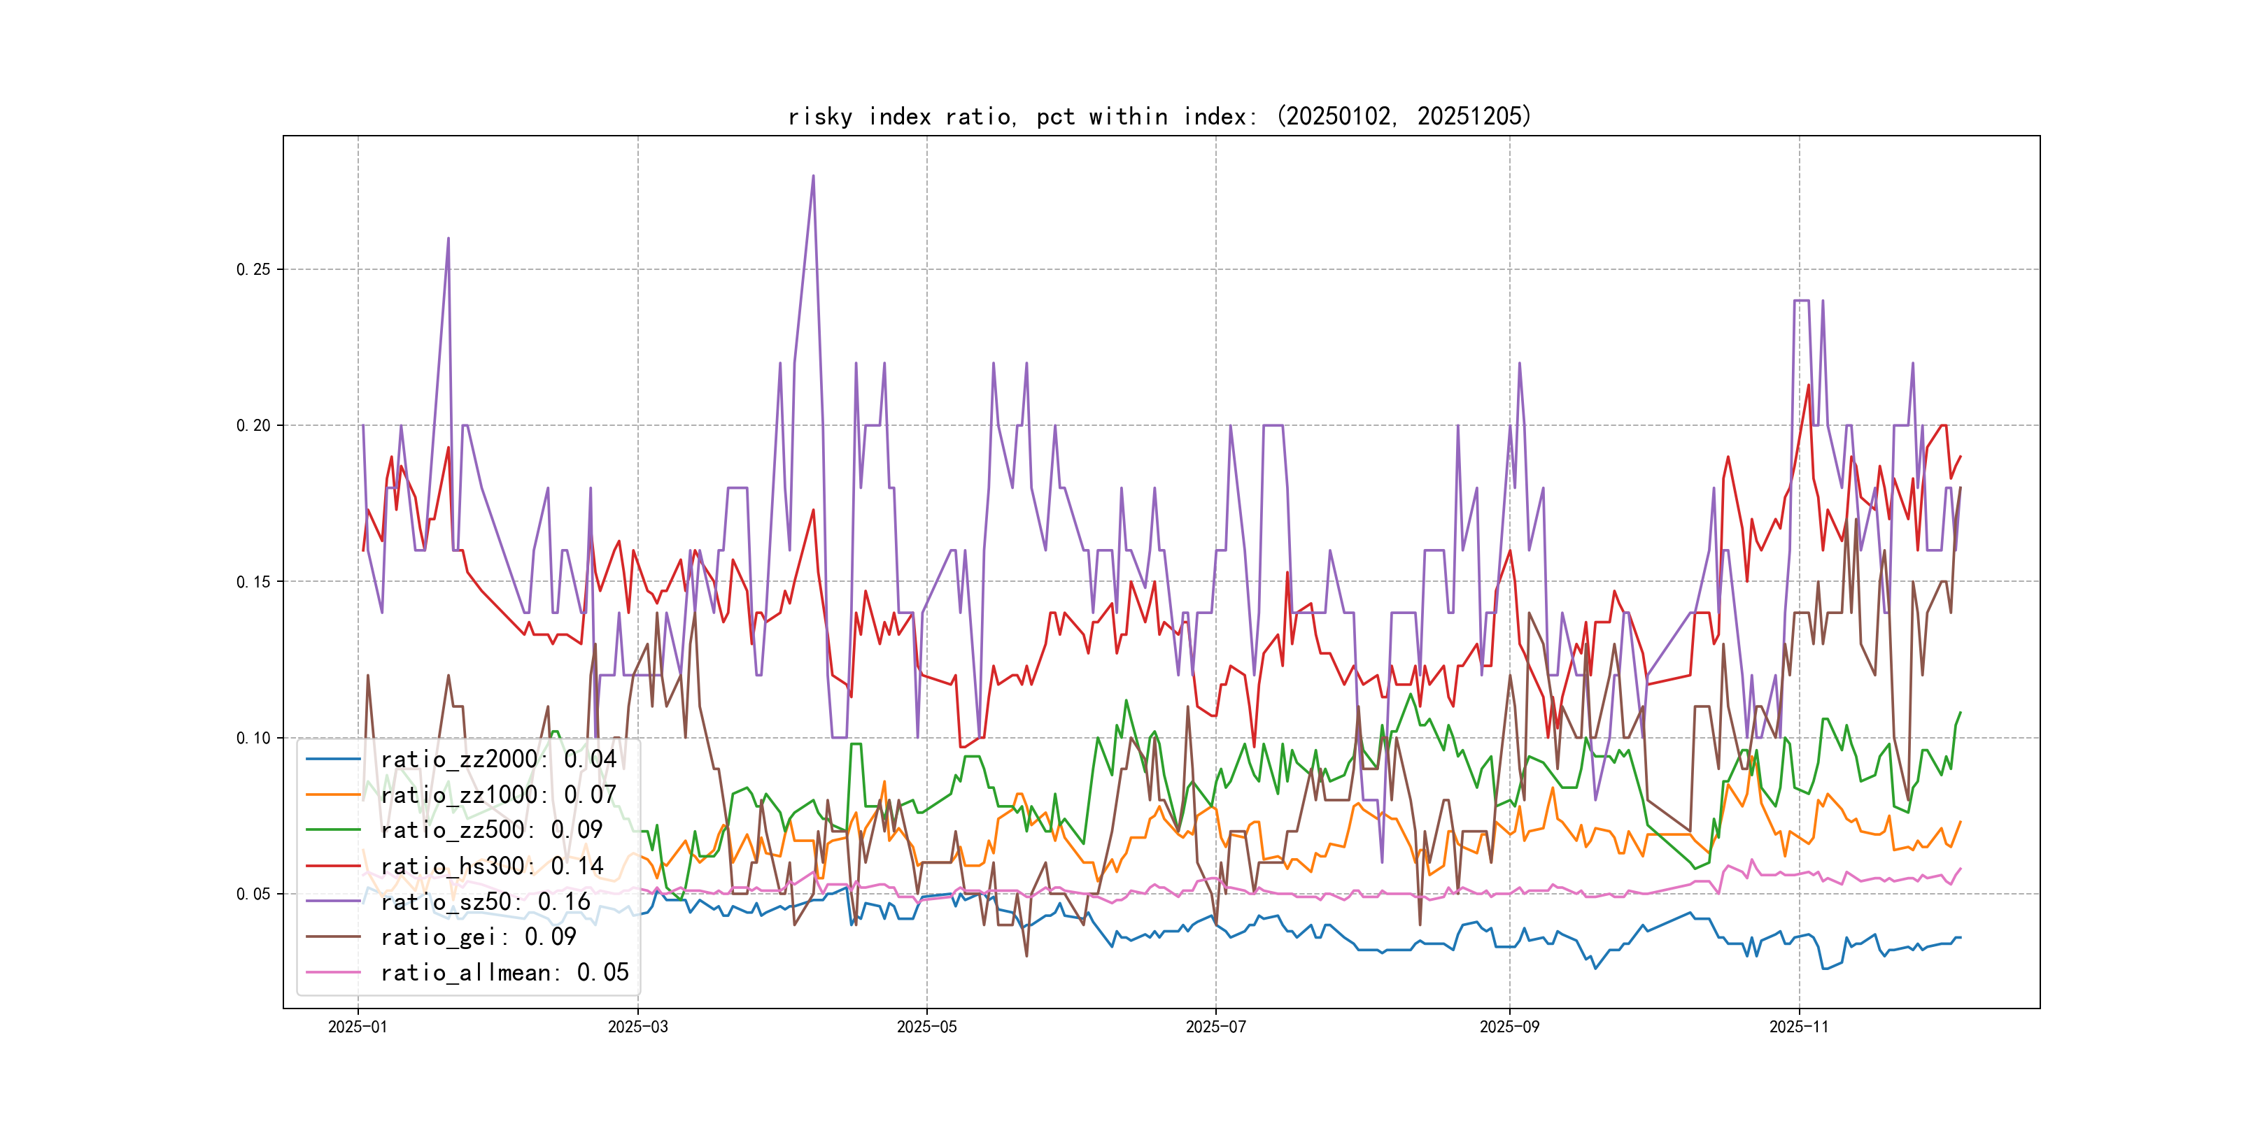The height and width of the screenshot is (1133, 2267).
Task: Click the brown ratio_gei legend line sample
Action: (x=332, y=937)
